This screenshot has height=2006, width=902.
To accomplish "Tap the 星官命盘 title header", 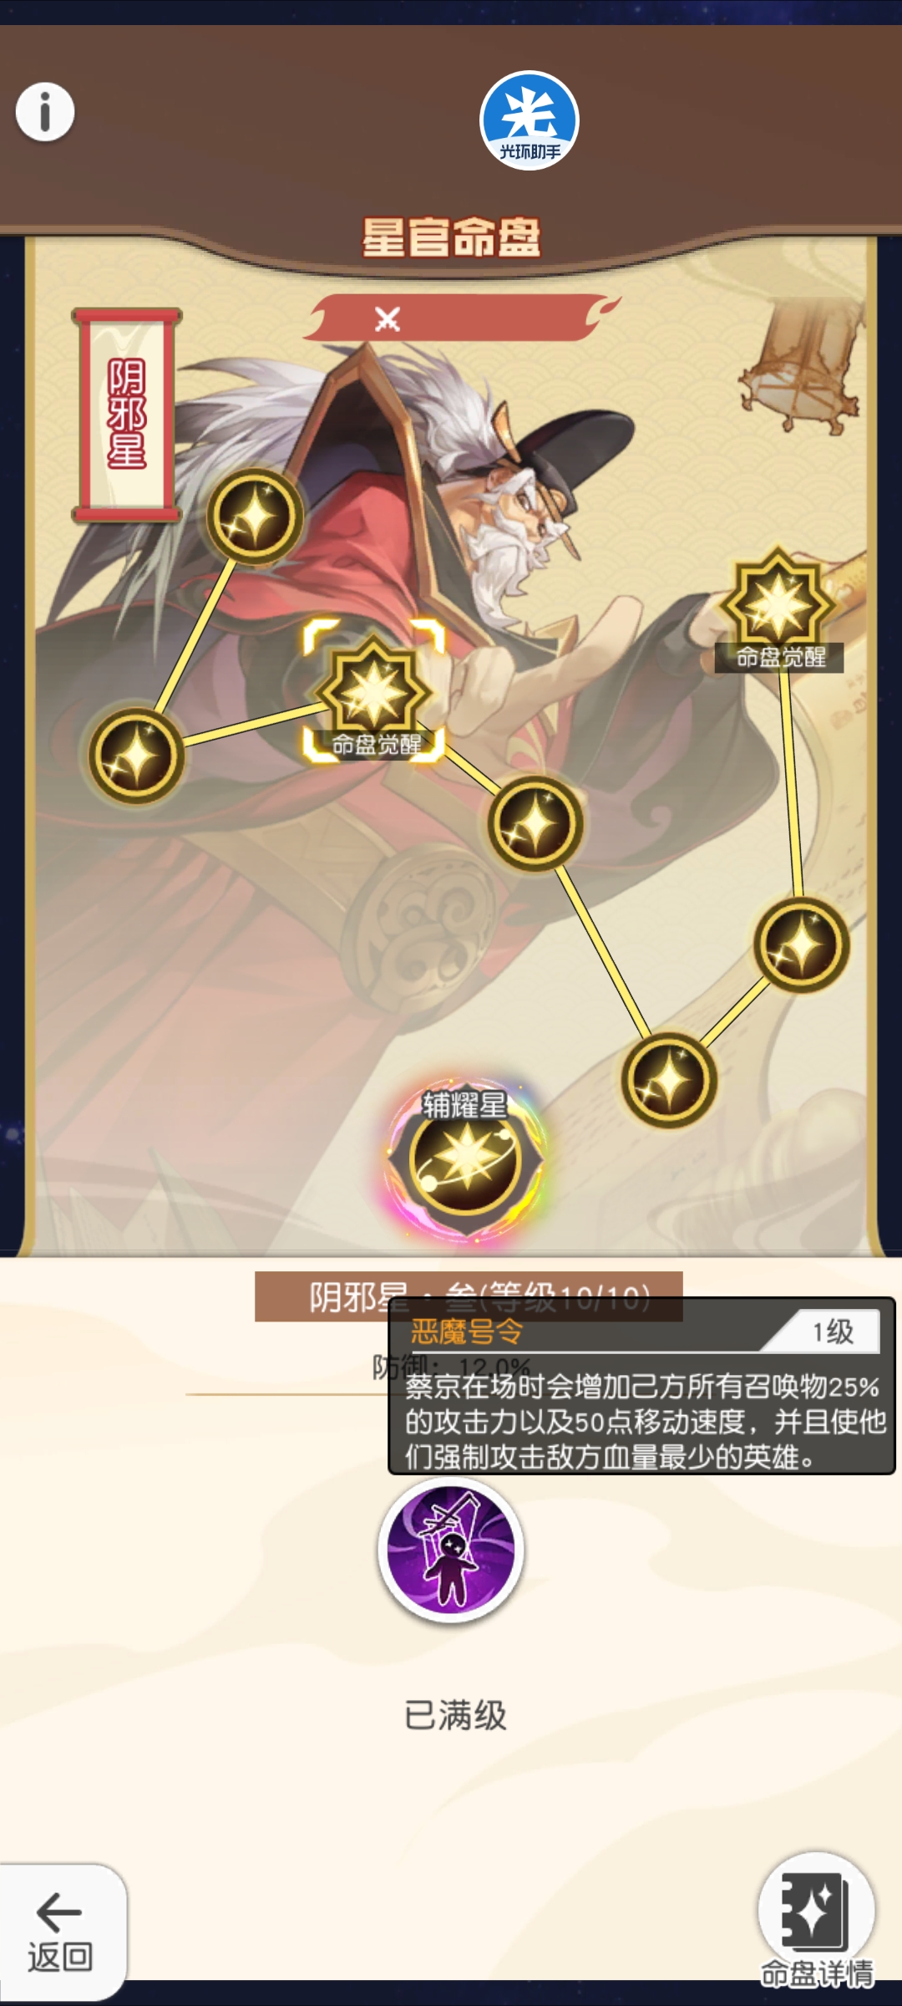I will tap(451, 237).
